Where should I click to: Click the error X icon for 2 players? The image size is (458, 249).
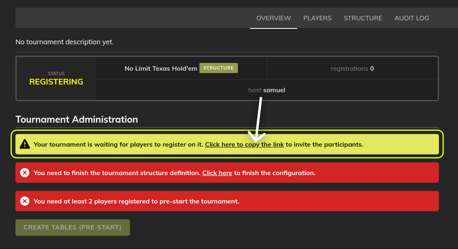(x=25, y=201)
